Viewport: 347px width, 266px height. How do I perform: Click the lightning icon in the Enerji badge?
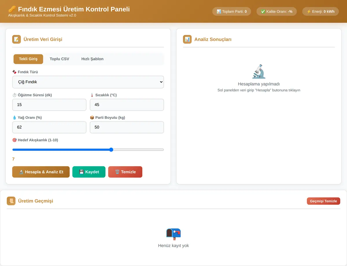click(309, 12)
